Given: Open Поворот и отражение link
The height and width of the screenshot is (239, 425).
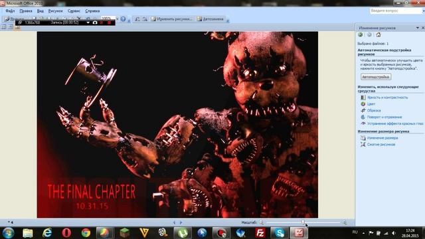Looking at the screenshot, I should pos(384,117).
